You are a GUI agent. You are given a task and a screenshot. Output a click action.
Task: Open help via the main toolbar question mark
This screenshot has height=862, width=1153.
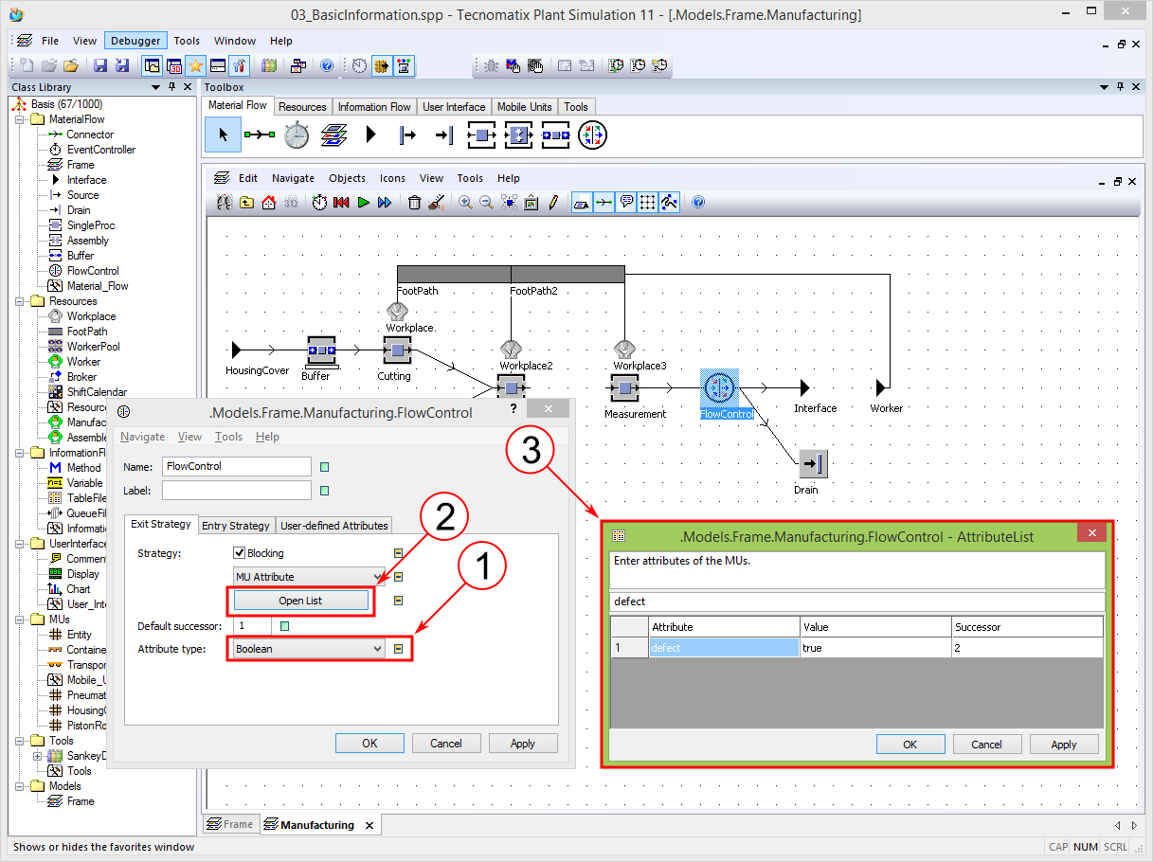tap(326, 66)
